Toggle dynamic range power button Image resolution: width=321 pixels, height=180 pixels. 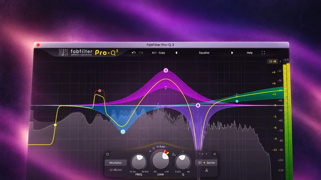pyautogui.click(x=154, y=148)
